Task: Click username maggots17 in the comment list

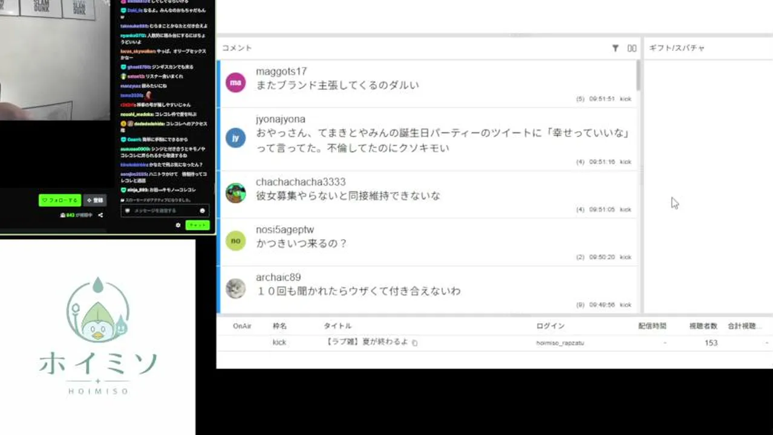Action: [x=281, y=71]
